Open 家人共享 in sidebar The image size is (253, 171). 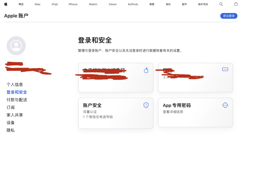click(x=15, y=115)
